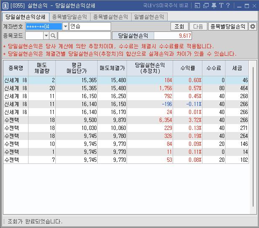Select the row with profit 792

point(126,96)
